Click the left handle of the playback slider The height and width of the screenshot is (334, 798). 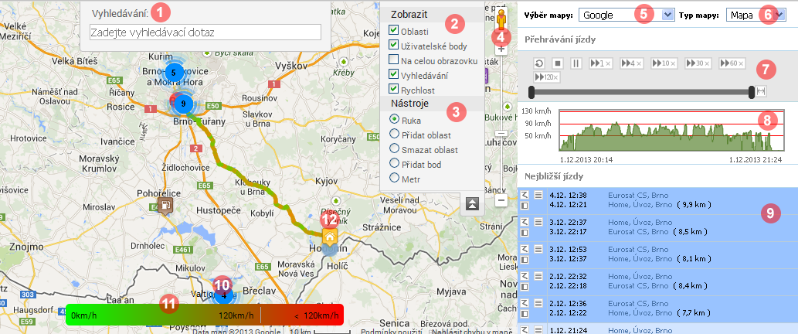531,92
